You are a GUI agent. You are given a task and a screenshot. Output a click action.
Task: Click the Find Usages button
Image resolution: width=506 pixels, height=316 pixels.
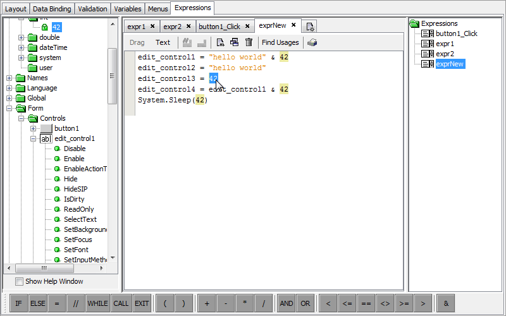pos(280,42)
